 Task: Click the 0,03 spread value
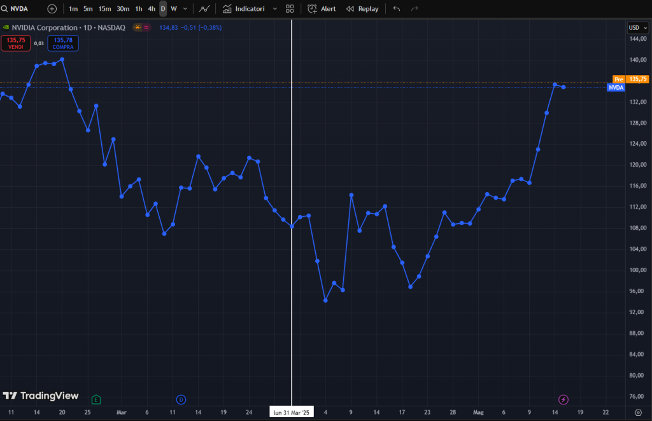point(39,43)
